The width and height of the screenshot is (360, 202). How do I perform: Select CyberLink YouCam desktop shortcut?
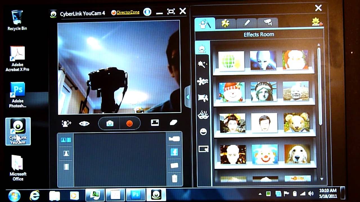click(18, 131)
